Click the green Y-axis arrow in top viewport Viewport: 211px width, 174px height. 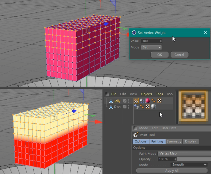point(124,28)
